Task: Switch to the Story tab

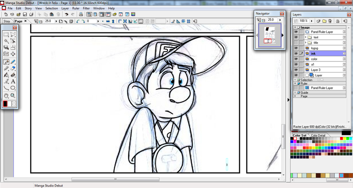Action: point(7,21)
